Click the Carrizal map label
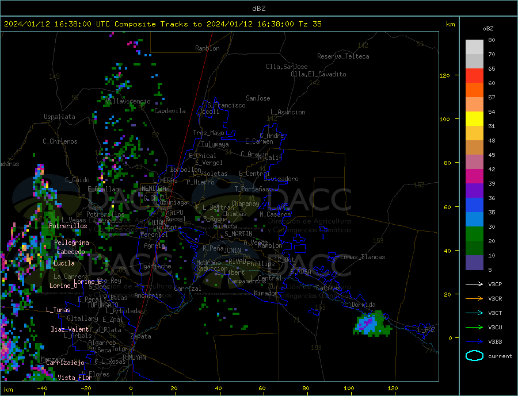 tap(188, 289)
